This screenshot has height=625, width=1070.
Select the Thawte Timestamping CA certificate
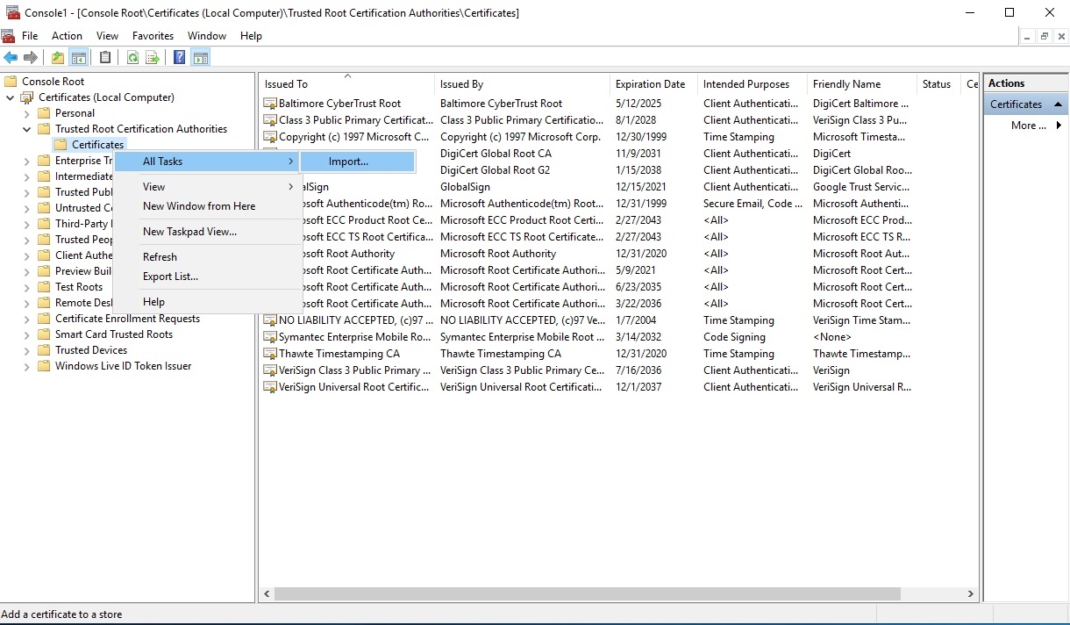(339, 354)
